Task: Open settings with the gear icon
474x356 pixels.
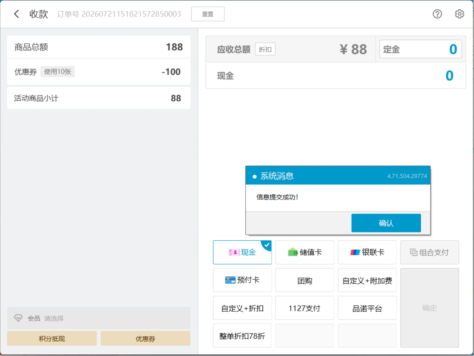Action: [x=459, y=14]
